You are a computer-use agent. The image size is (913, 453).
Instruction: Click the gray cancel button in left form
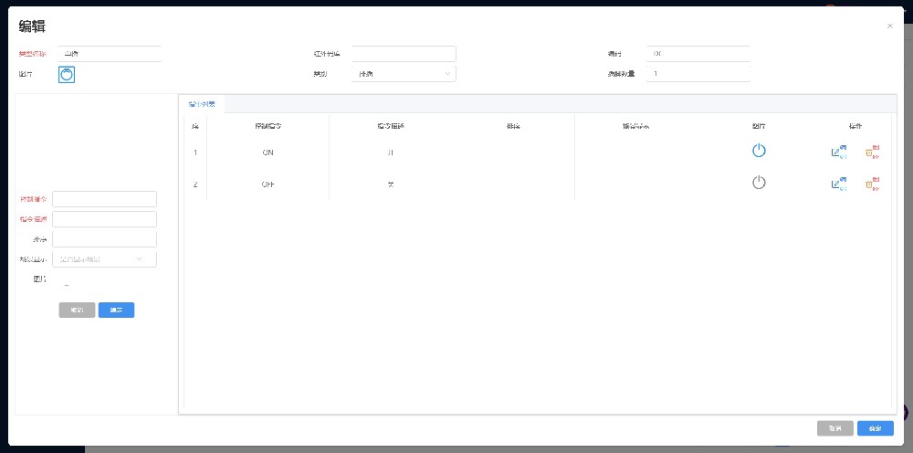pos(77,310)
